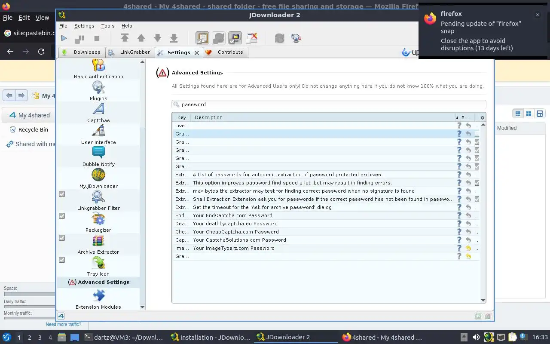The width and height of the screenshot is (550, 344).
Task: Open 'Installation - JDownlo...' taskbar window
Action: point(210,337)
